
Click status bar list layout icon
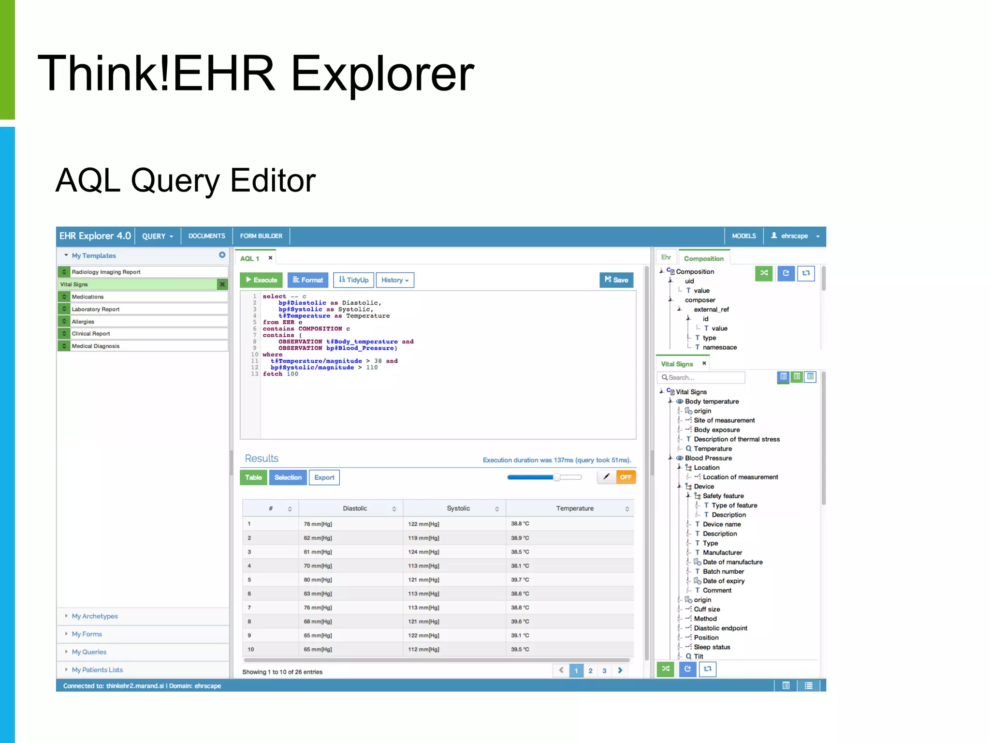coord(809,685)
